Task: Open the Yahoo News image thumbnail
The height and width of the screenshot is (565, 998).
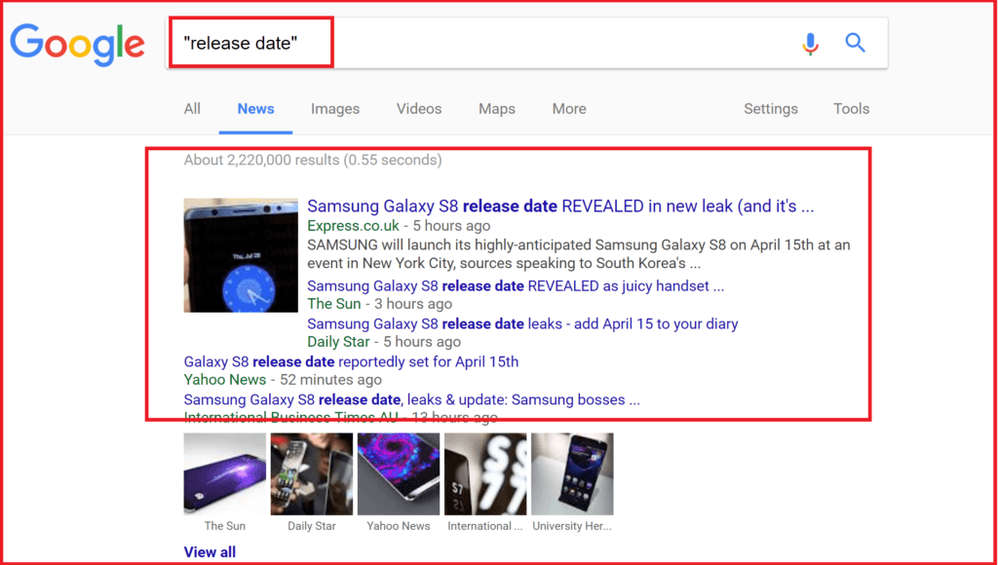Action: click(x=399, y=474)
